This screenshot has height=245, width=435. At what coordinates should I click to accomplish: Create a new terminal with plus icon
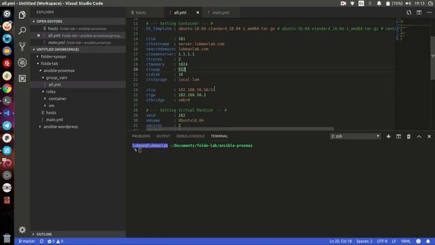coord(388,136)
